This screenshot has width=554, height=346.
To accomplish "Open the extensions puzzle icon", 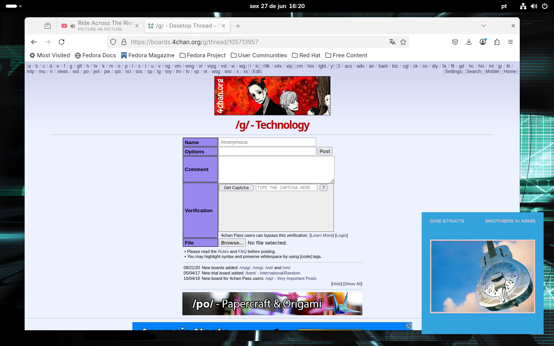I will click(x=497, y=42).
